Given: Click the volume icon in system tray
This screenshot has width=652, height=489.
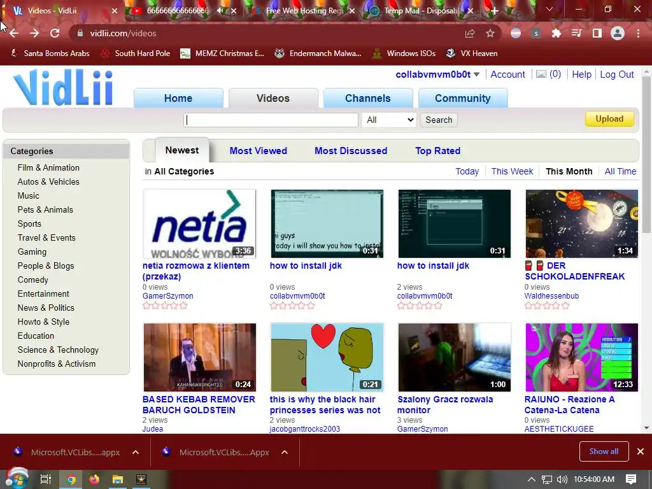Looking at the screenshot, I should (562, 479).
